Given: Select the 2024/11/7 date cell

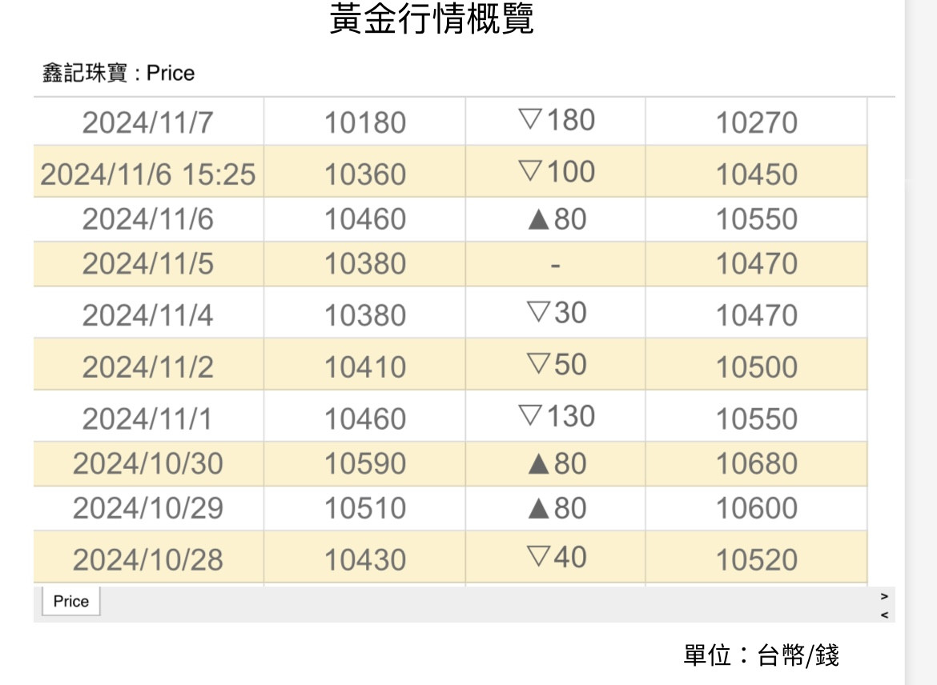Looking at the screenshot, I should click(148, 122).
